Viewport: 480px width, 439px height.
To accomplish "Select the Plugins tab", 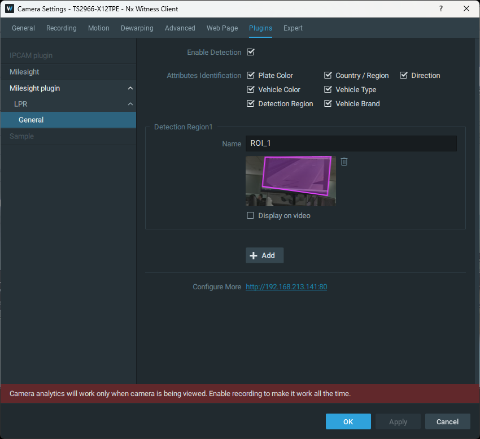I will (x=260, y=28).
